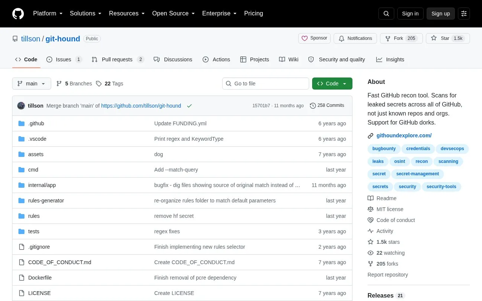Click the Notifications button

[355, 38]
